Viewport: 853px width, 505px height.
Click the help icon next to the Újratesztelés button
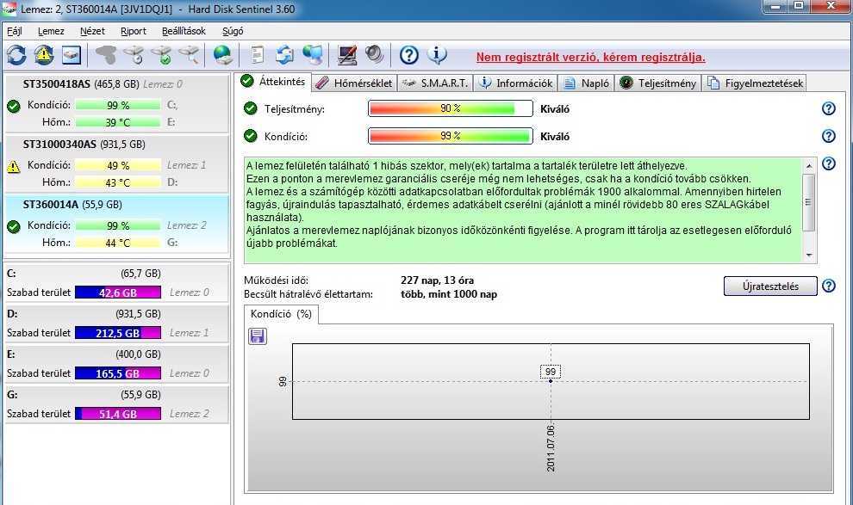829,286
